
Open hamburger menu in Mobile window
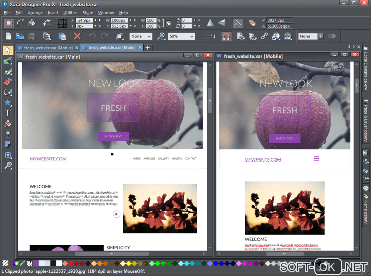tap(316, 159)
